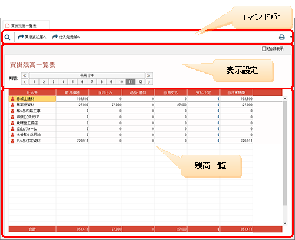Viewport: 295px width, 240px height.
Task: Click the printer icon
Action: click(282, 37)
